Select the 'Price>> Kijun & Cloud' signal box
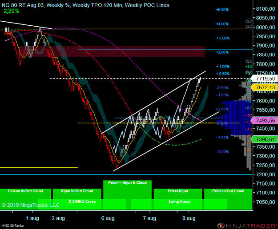The image size is (278, 229). (128, 190)
